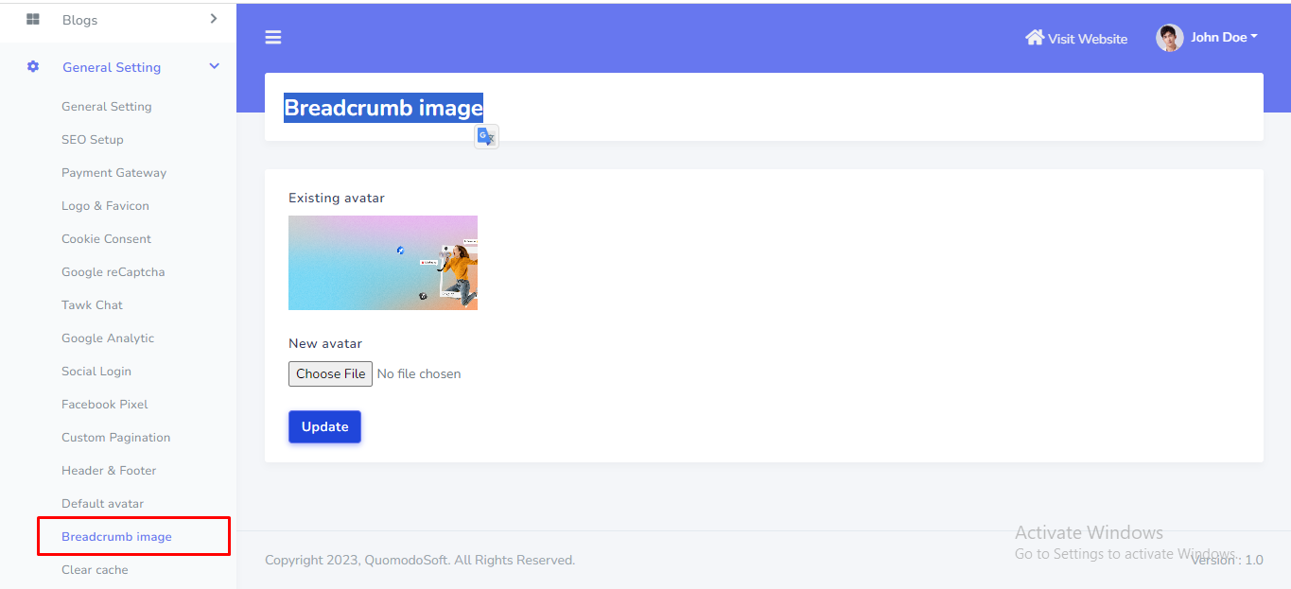This screenshot has width=1291, height=589.
Task: Click the home icon beside Visit Website
Action: (x=1035, y=38)
